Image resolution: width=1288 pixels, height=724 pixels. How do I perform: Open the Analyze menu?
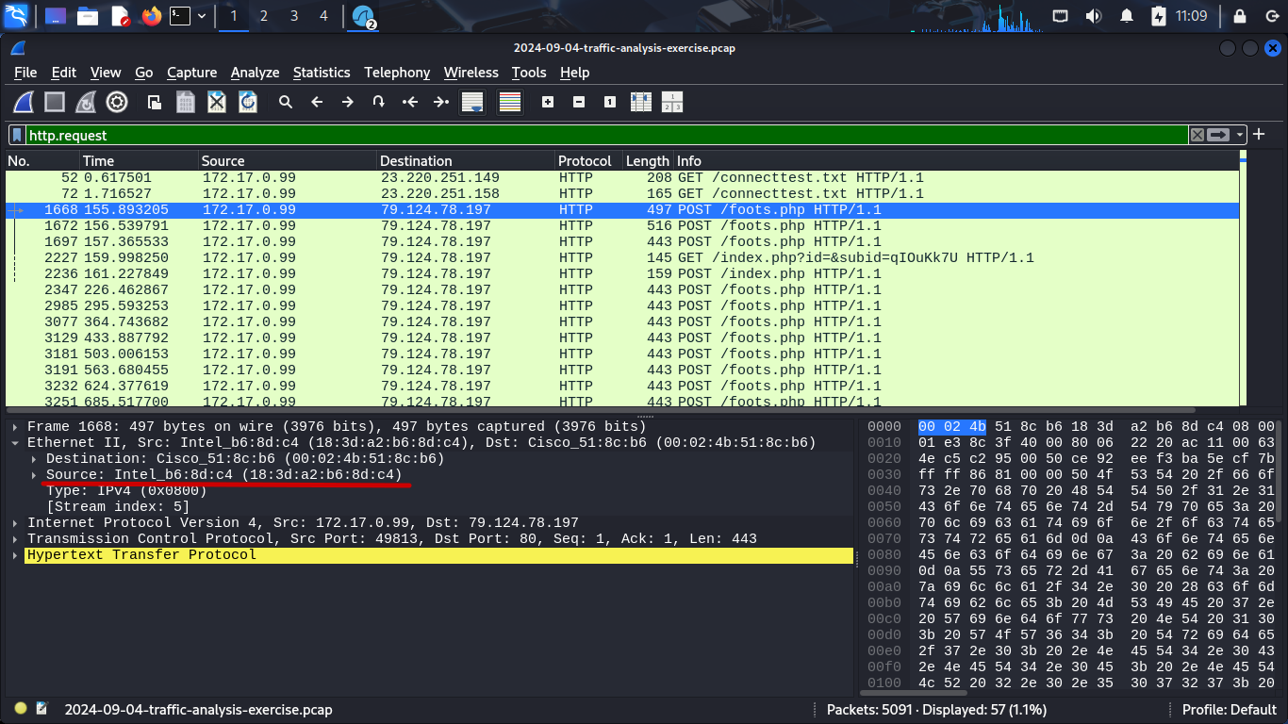coord(255,73)
